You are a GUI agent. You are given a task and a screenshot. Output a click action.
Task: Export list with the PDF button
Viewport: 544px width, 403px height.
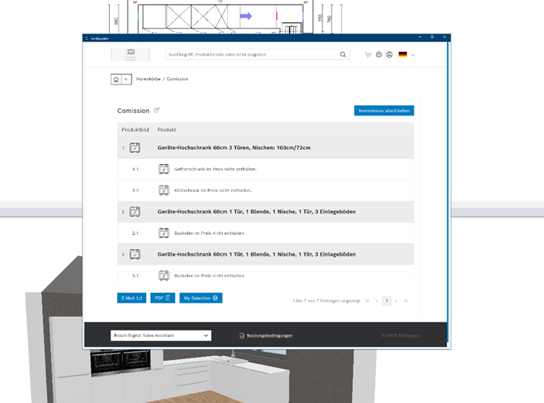[162, 298]
